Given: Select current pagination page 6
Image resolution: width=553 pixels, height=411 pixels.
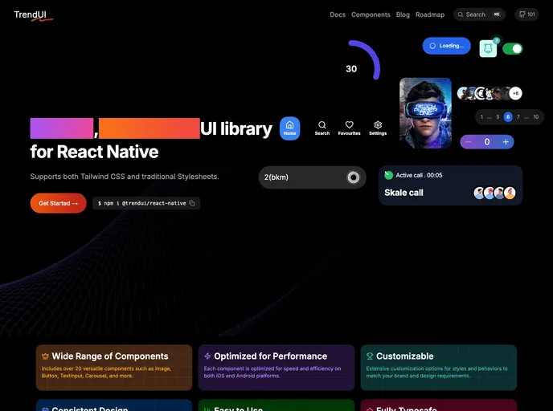Looking at the screenshot, I should 508,117.
